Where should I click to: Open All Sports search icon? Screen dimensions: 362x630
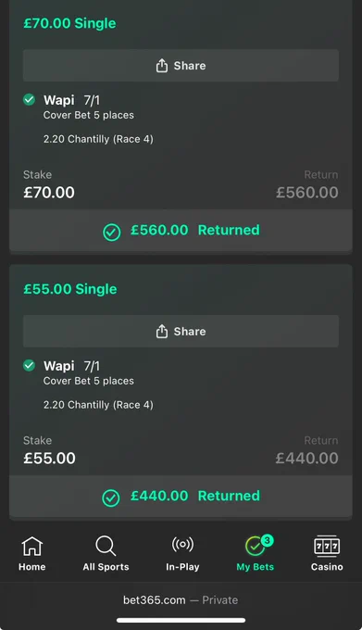(106, 546)
